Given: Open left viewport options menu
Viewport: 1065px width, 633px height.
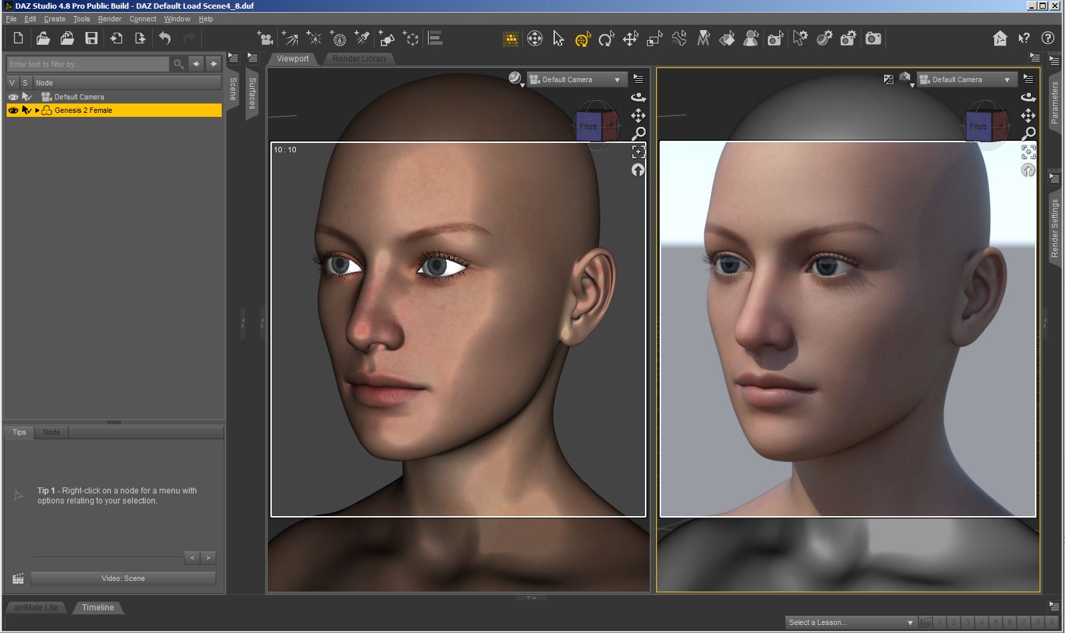Looking at the screenshot, I should point(638,79).
